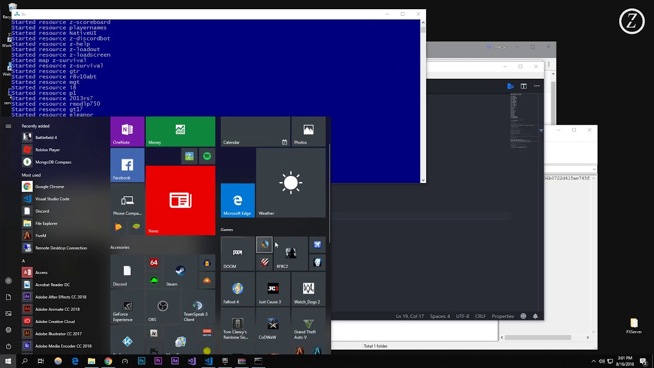Launch the Facebook tile
Viewport: 654px width, 368px height.
point(127,165)
